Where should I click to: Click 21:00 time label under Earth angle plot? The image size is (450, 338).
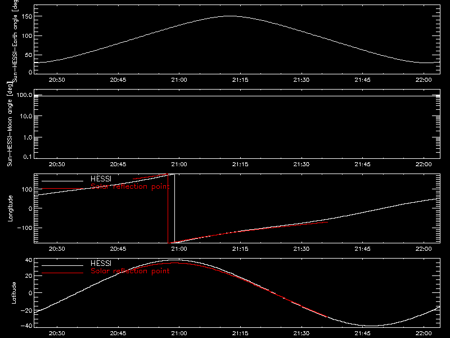click(179, 80)
